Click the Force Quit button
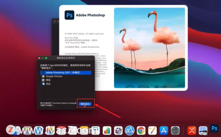This screenshot has width=221, height=137. [x=85, y=104]
